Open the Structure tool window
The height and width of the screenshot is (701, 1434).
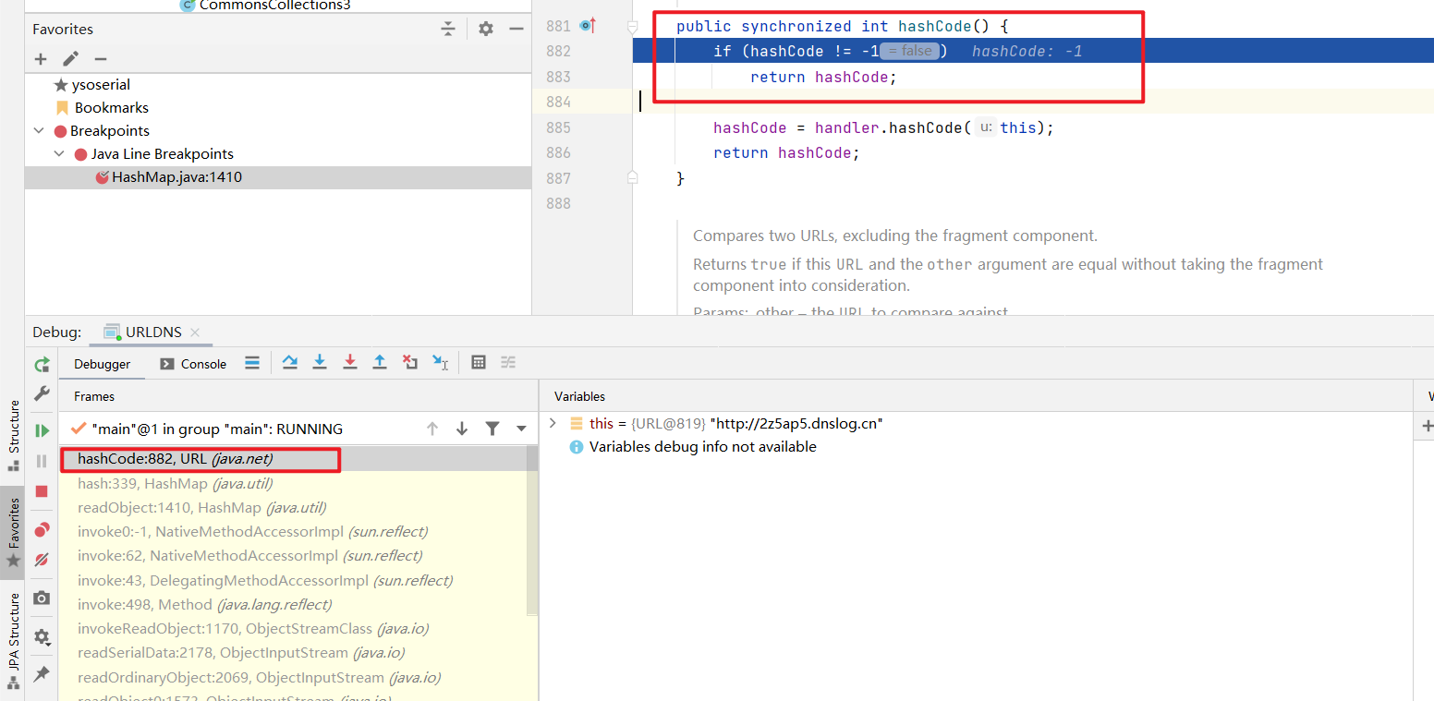coord(13,436)
